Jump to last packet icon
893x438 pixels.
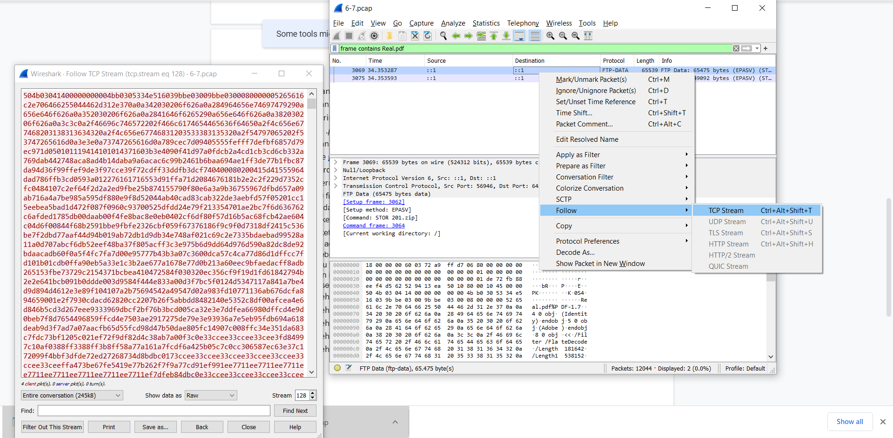506,36
